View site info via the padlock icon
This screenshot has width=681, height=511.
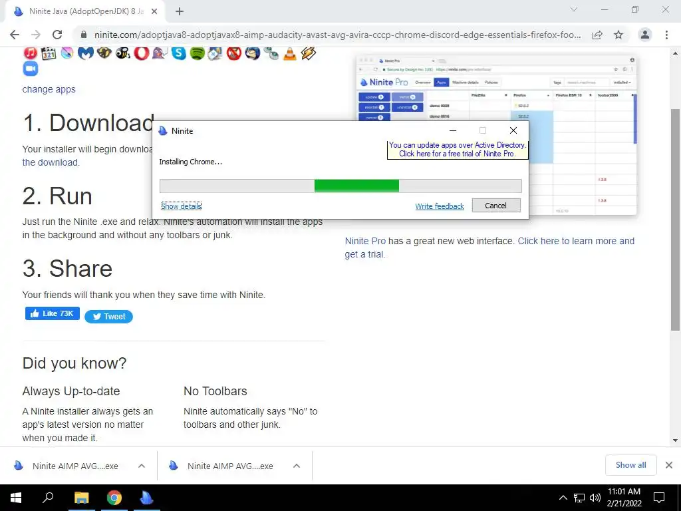pos(84,35)
